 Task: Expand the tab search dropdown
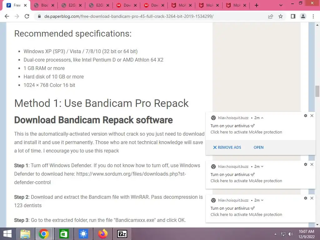pos(281,5)
